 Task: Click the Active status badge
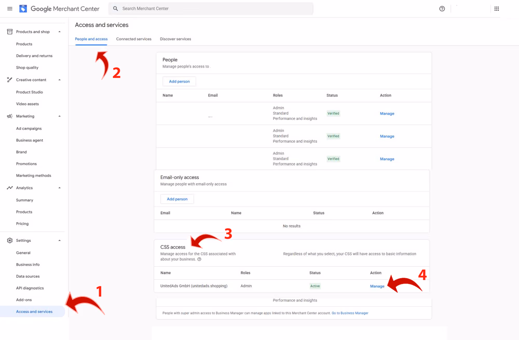click(315, 286)
